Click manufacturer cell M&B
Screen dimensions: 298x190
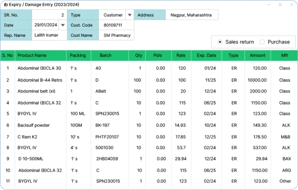(x=285, y=137)
